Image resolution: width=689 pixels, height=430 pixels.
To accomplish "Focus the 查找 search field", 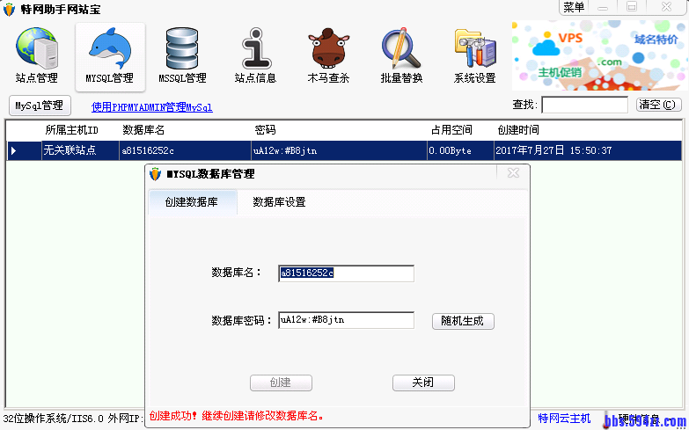I will [585, 105].
